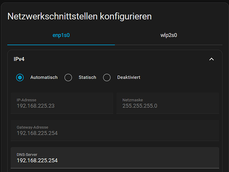
Task: Switch to the enp1s0 interface tab
Action: (x=61, y=35)
